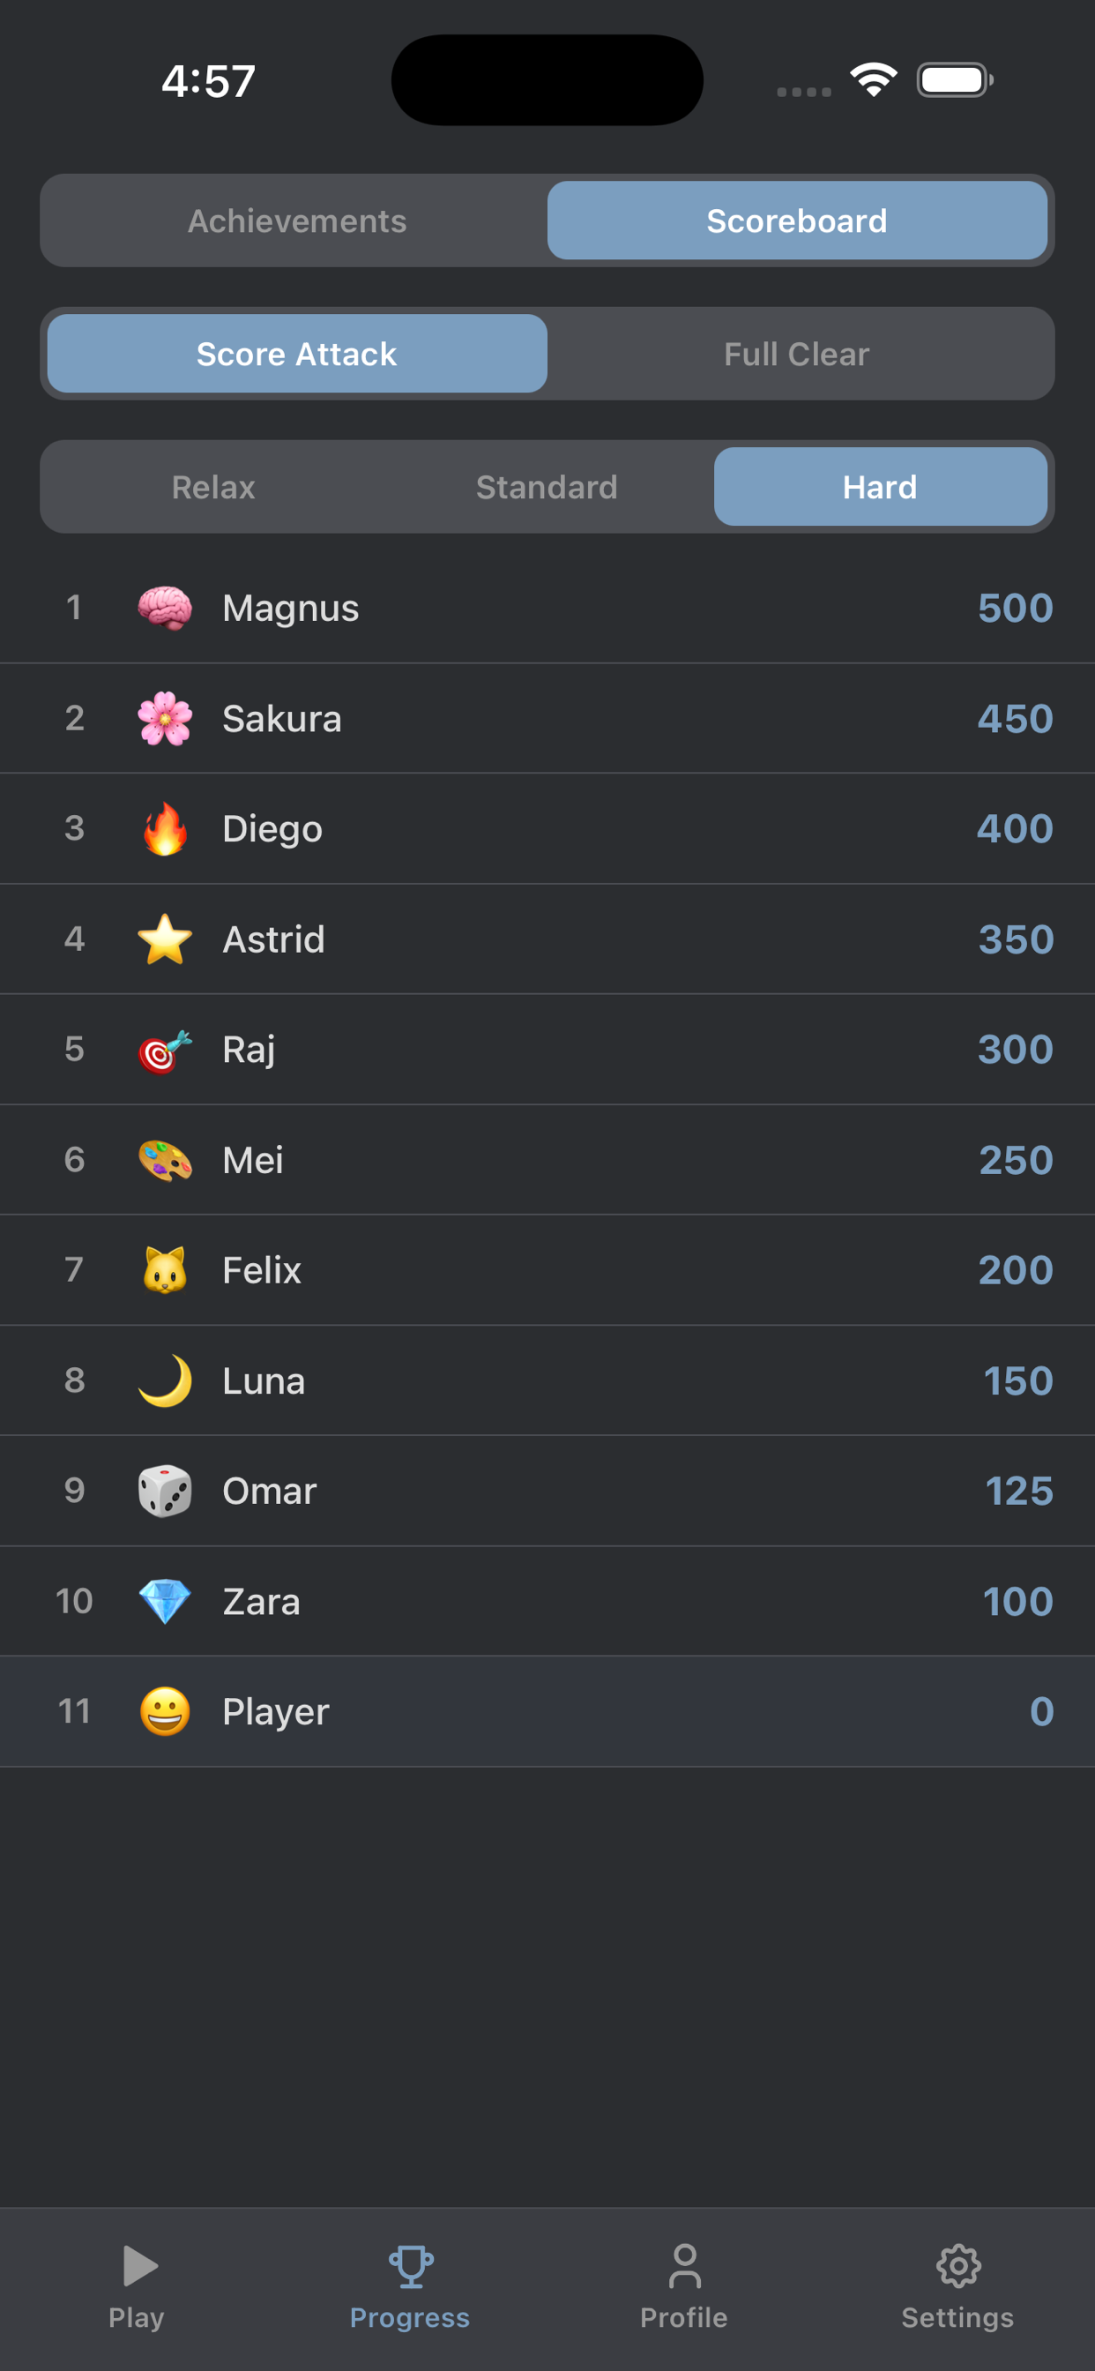The image size is (1095, 2371).
Task: Tap the name Felix in leaderboard
Action: coord(262,1271)
